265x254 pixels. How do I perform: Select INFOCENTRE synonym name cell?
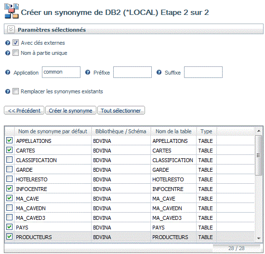tap(53, 189)
